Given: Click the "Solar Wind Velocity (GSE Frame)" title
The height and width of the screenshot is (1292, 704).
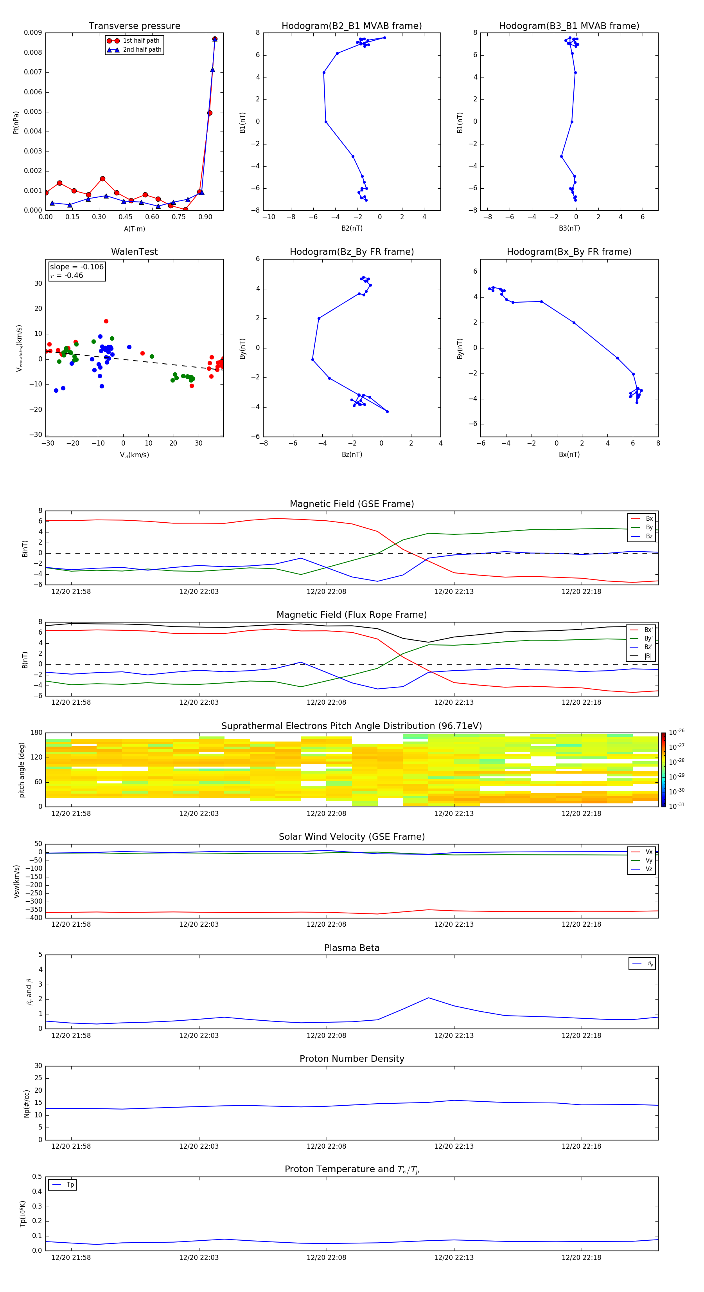Looking at the screenshot, I should (x=352, y=837).
